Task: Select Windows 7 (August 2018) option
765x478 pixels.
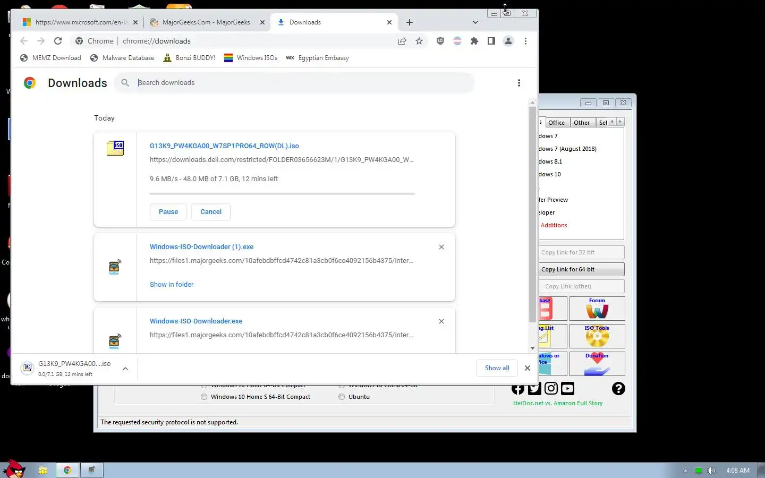Action: pos(567,149)
